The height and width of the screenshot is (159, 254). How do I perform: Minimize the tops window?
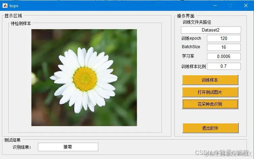[x=215, y=6]
